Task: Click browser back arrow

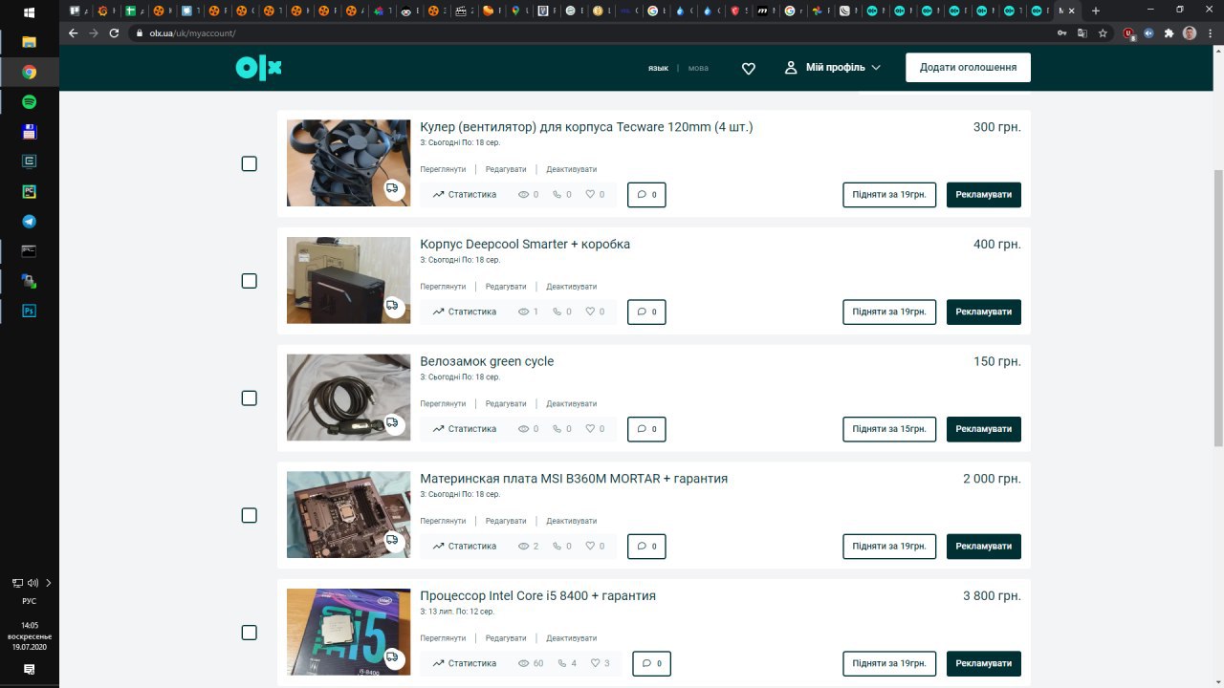Action: coord(74,32)
